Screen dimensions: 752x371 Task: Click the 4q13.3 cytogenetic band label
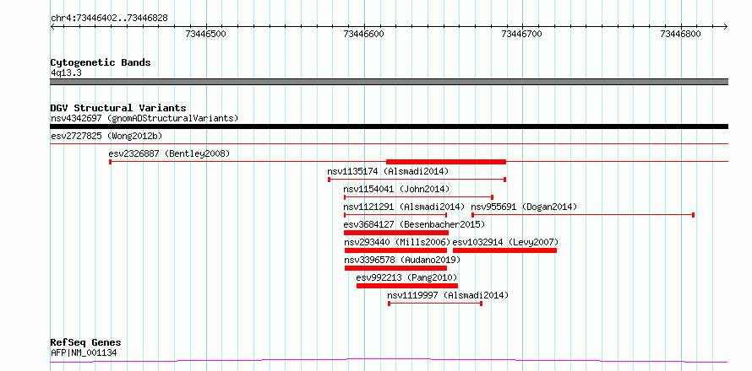(x=66, y=73)
